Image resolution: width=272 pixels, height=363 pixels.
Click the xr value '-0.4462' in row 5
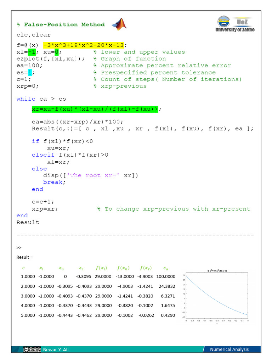tap(84, 315)
